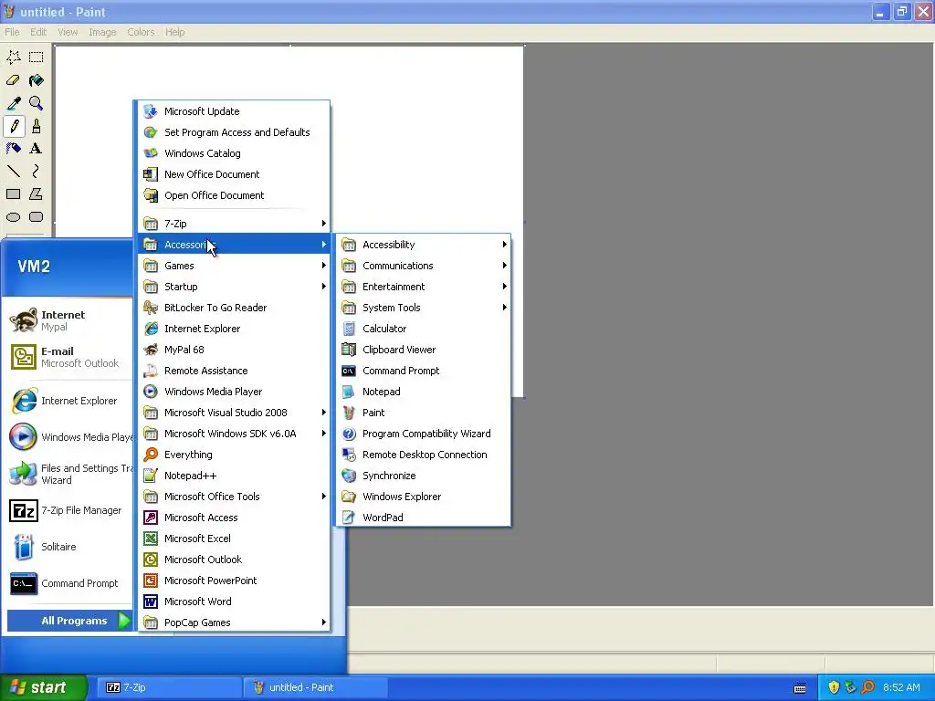Open Paint from Accessories submenu
Screen dimensions: 935x701
point(424,413)
